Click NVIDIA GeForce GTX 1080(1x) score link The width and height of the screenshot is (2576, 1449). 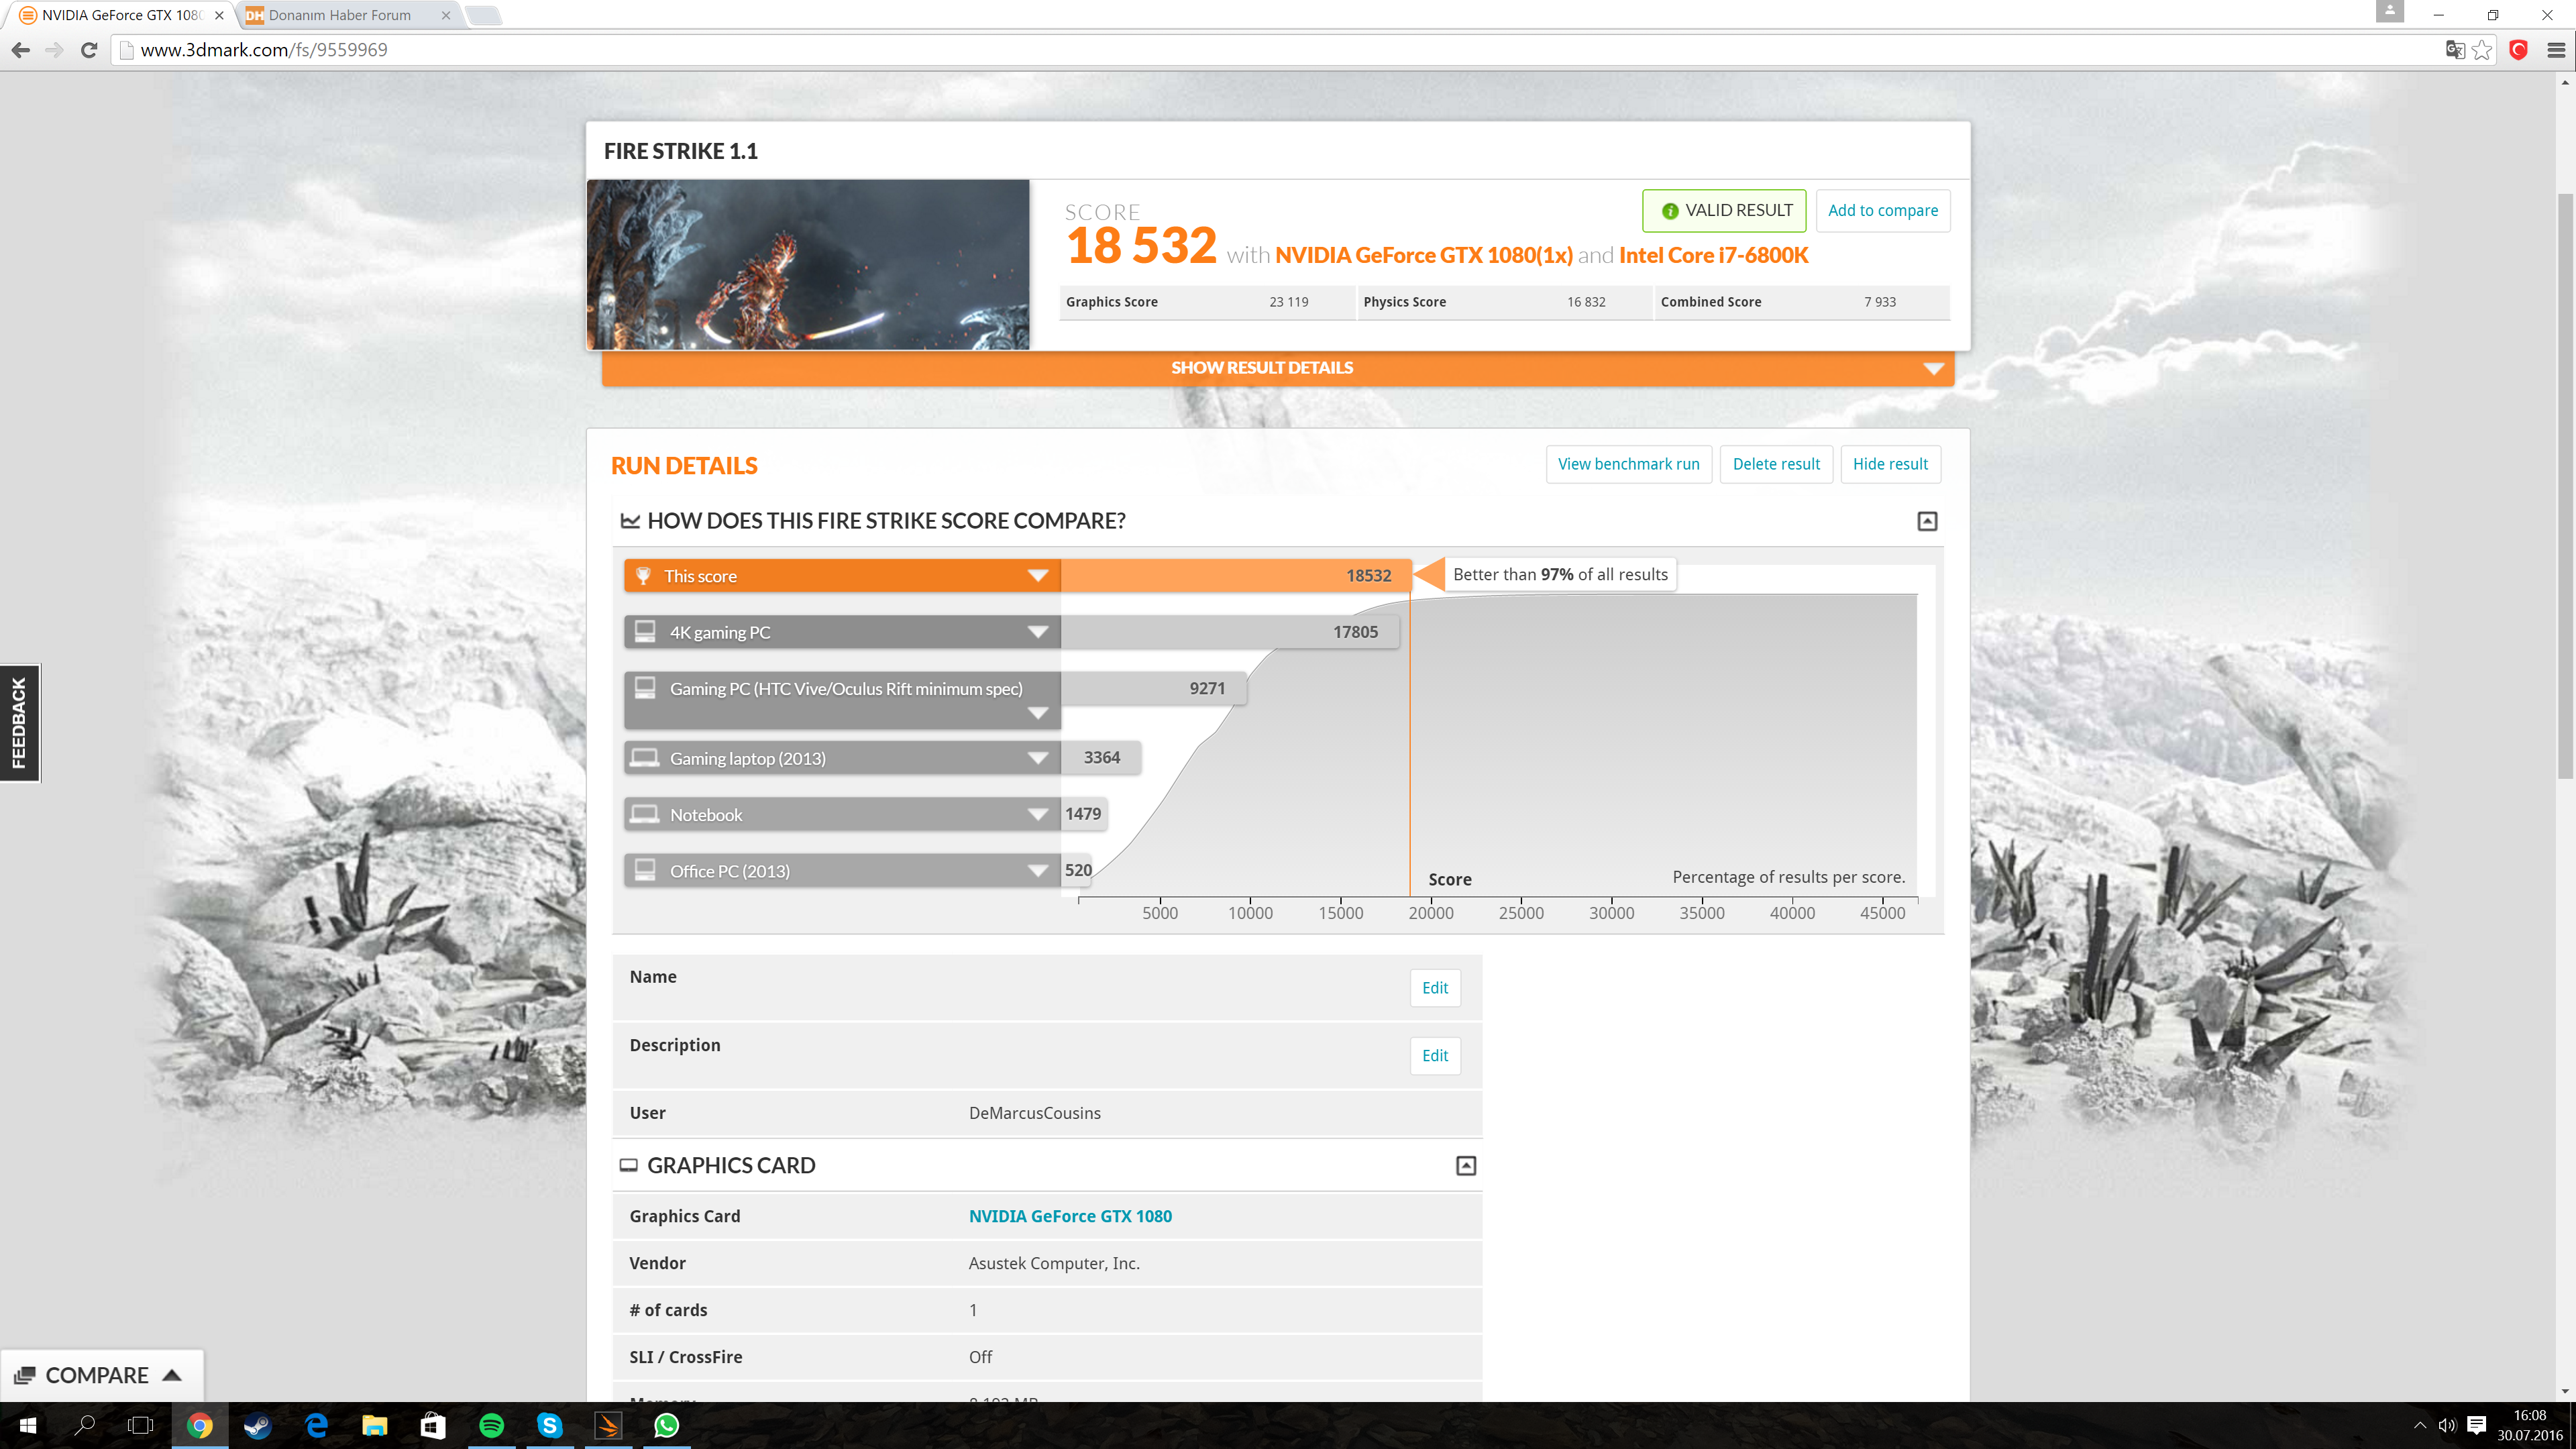coord(1424,255)
